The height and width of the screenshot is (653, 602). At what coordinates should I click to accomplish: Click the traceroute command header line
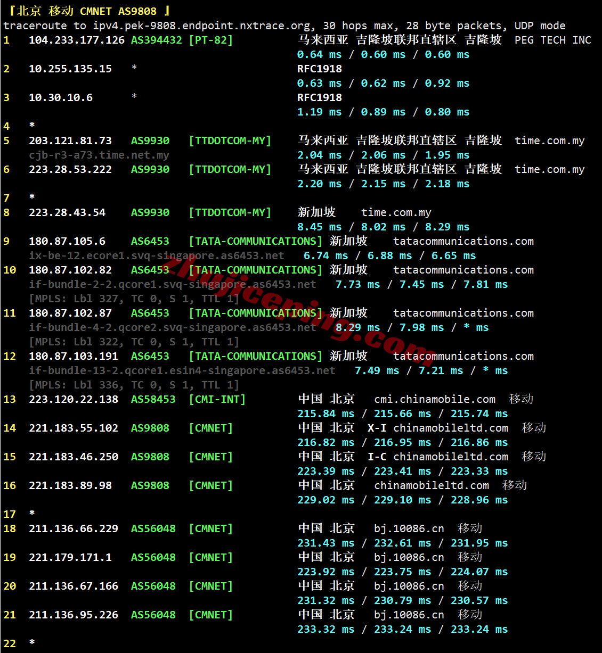(284, 26)
